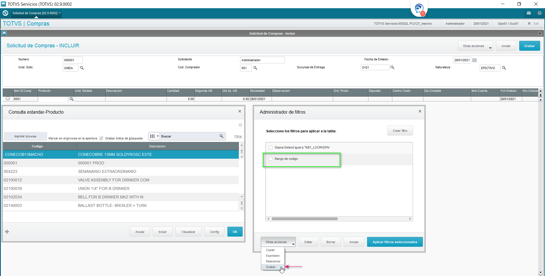The width and height of the screenshot is (545, 276).
Task: Open the Fecha de Emision calendar picker
Action: tap(474, 60)
